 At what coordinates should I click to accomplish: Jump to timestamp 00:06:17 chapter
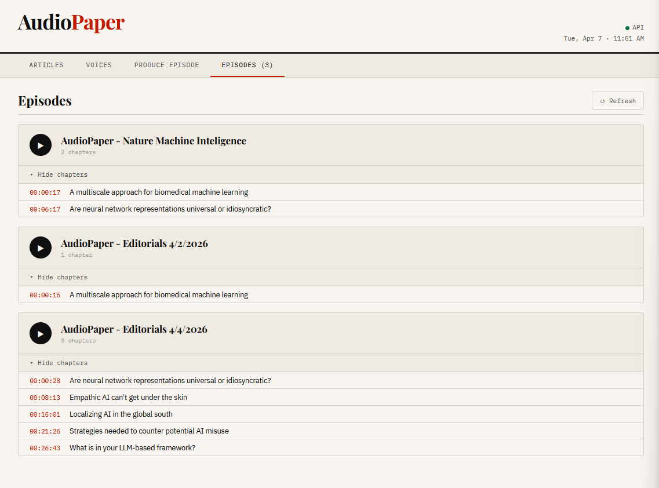45,209
